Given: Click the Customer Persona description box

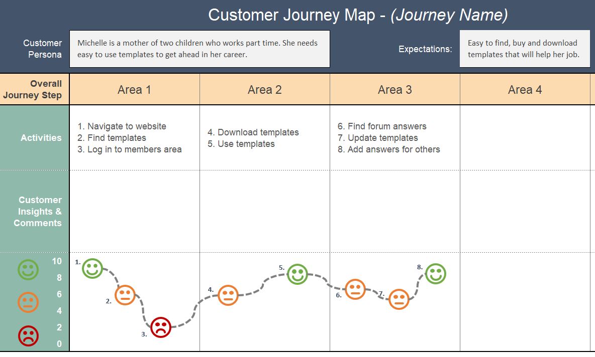Looking at the screenshot, I should 200,49.
